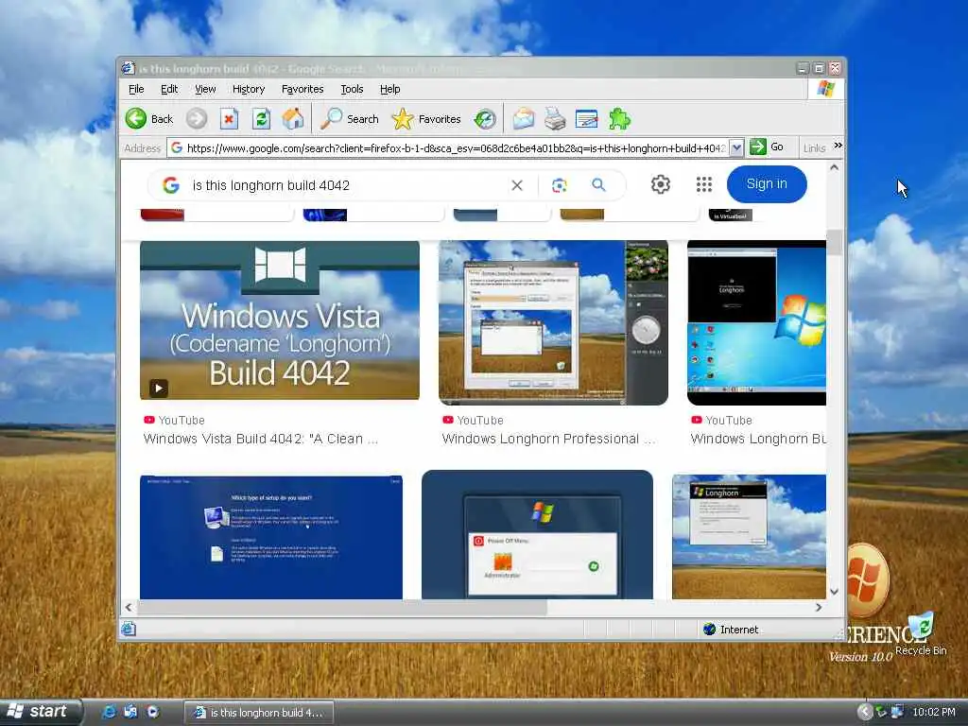Print the page with the printer icon

[555, 118]
